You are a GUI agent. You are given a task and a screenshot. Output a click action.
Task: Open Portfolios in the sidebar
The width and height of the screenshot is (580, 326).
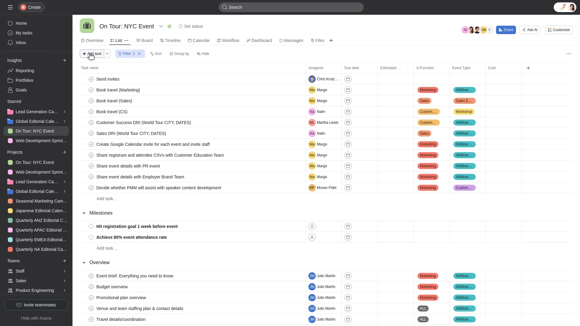(24, 80)
